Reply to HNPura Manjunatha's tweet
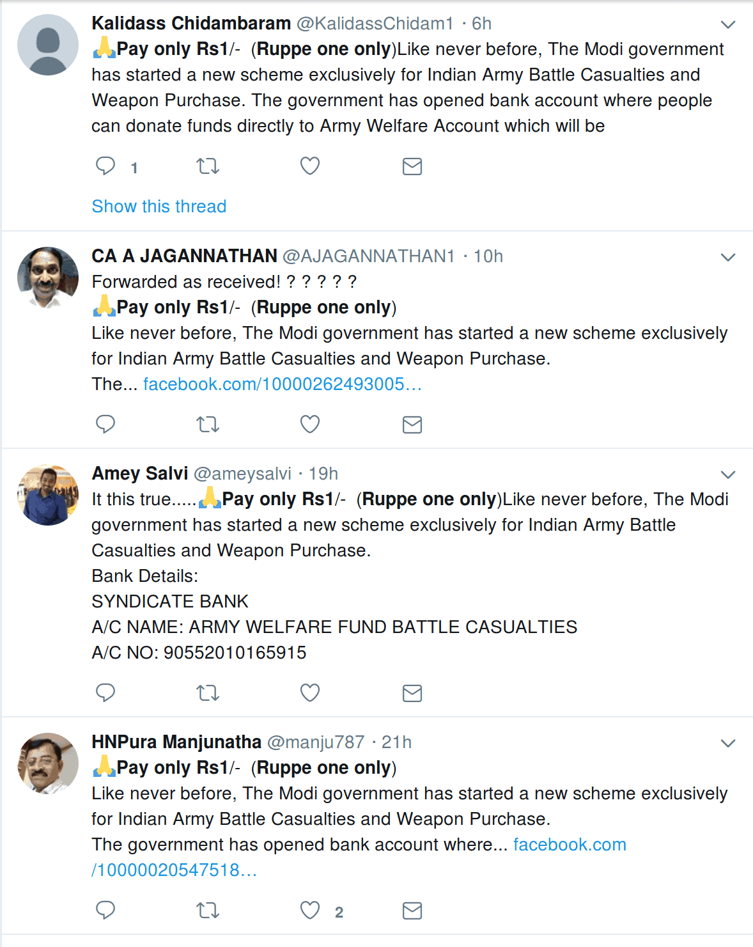Image resolution: width=753 pixels, height=947 pixels. pos(105,910)
